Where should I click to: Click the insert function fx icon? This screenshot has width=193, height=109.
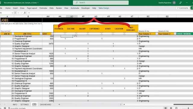[25, 13]
